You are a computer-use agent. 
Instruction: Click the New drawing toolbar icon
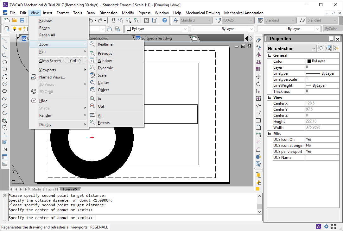(x=7, y=20)
